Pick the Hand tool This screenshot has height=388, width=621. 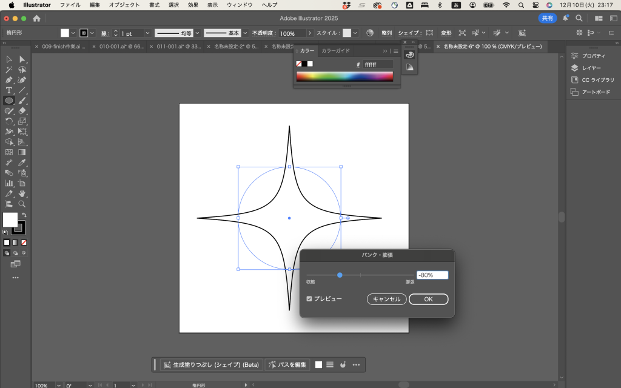(x=22, y=193)
